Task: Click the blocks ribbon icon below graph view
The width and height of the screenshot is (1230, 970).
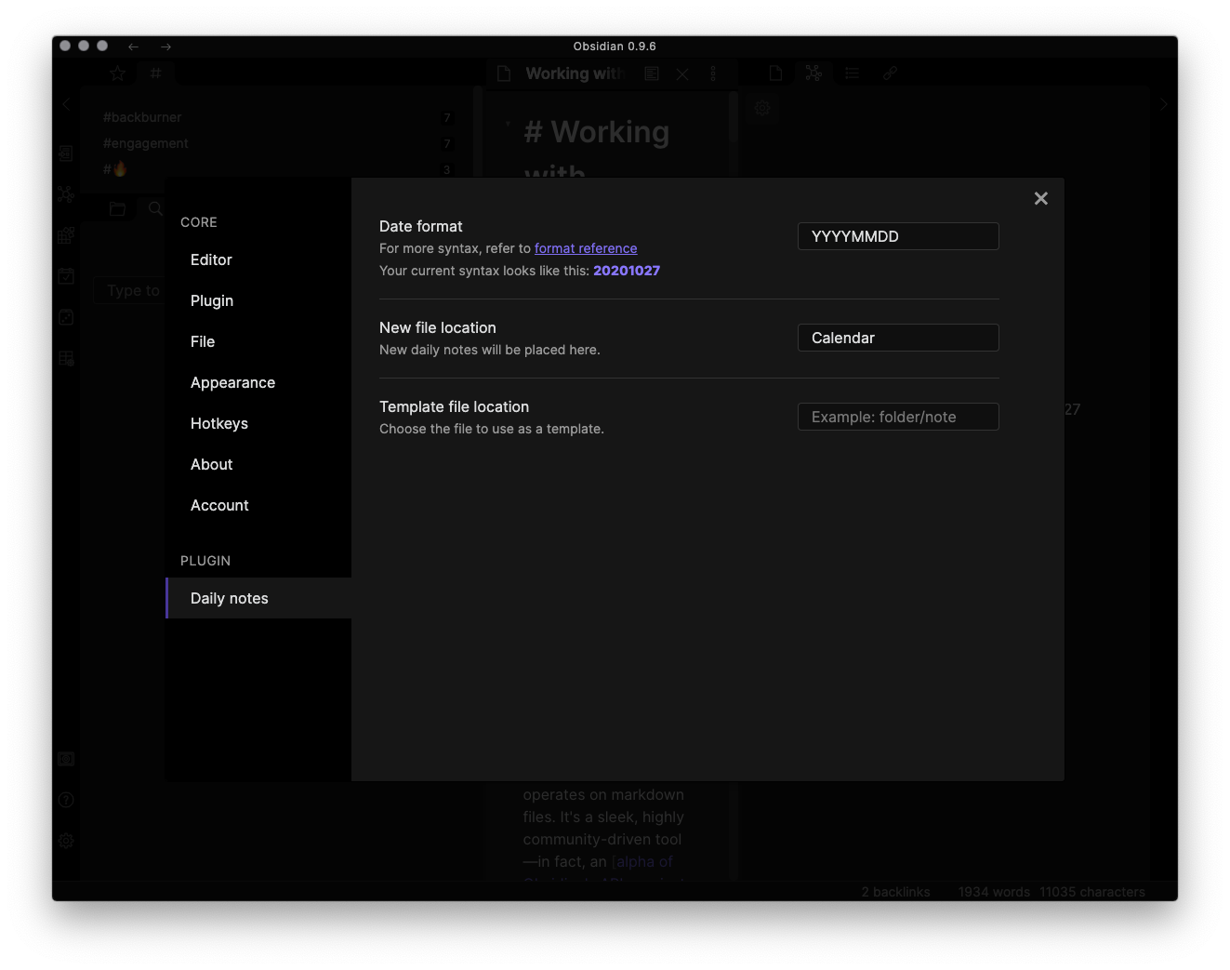Action: pos(66,235)
